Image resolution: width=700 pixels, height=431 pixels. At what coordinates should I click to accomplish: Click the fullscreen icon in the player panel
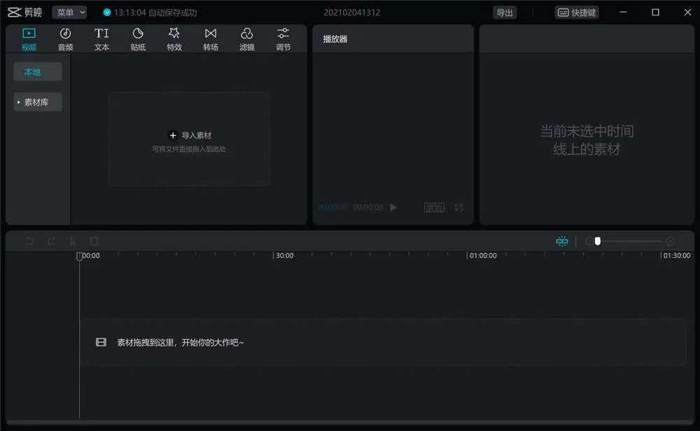[459, 207]
